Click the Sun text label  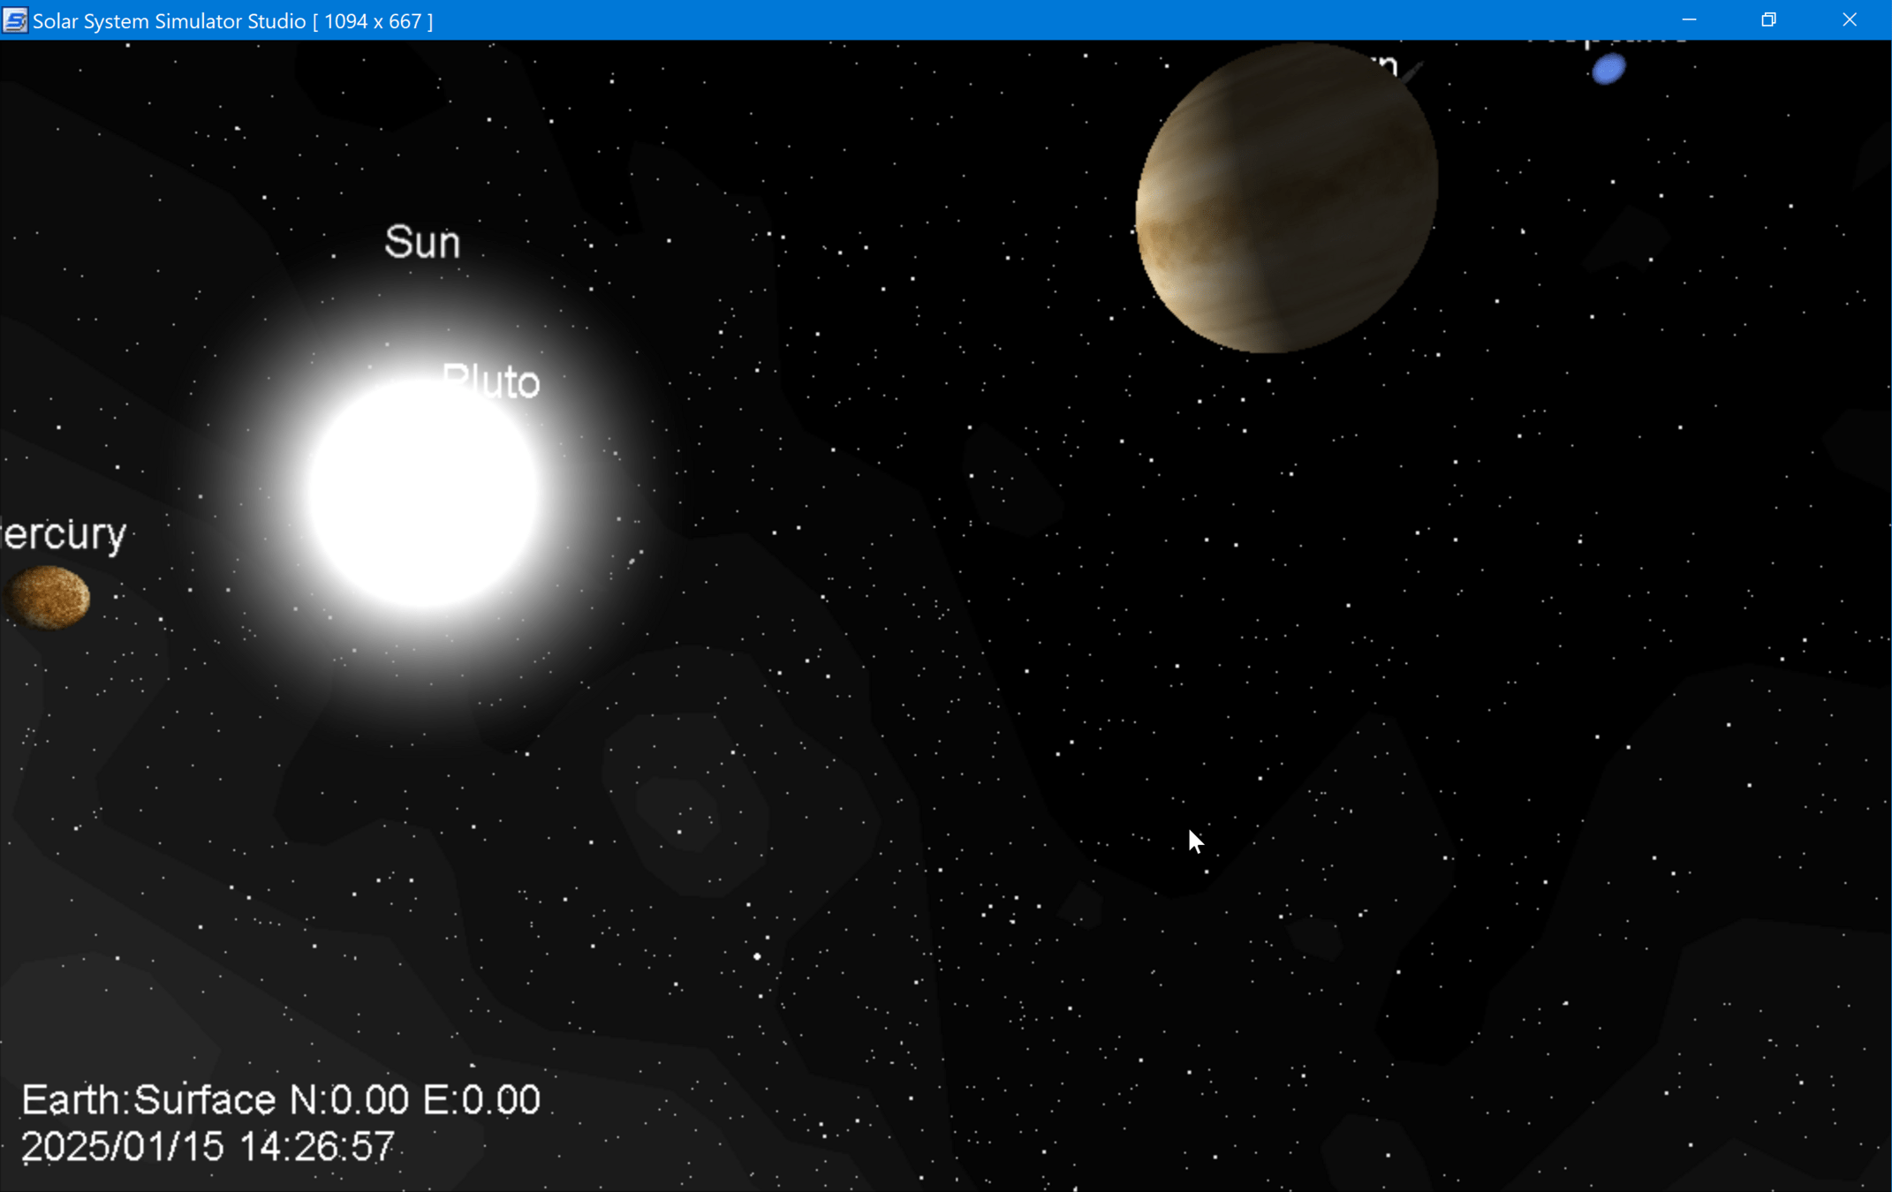pos(422,243)
